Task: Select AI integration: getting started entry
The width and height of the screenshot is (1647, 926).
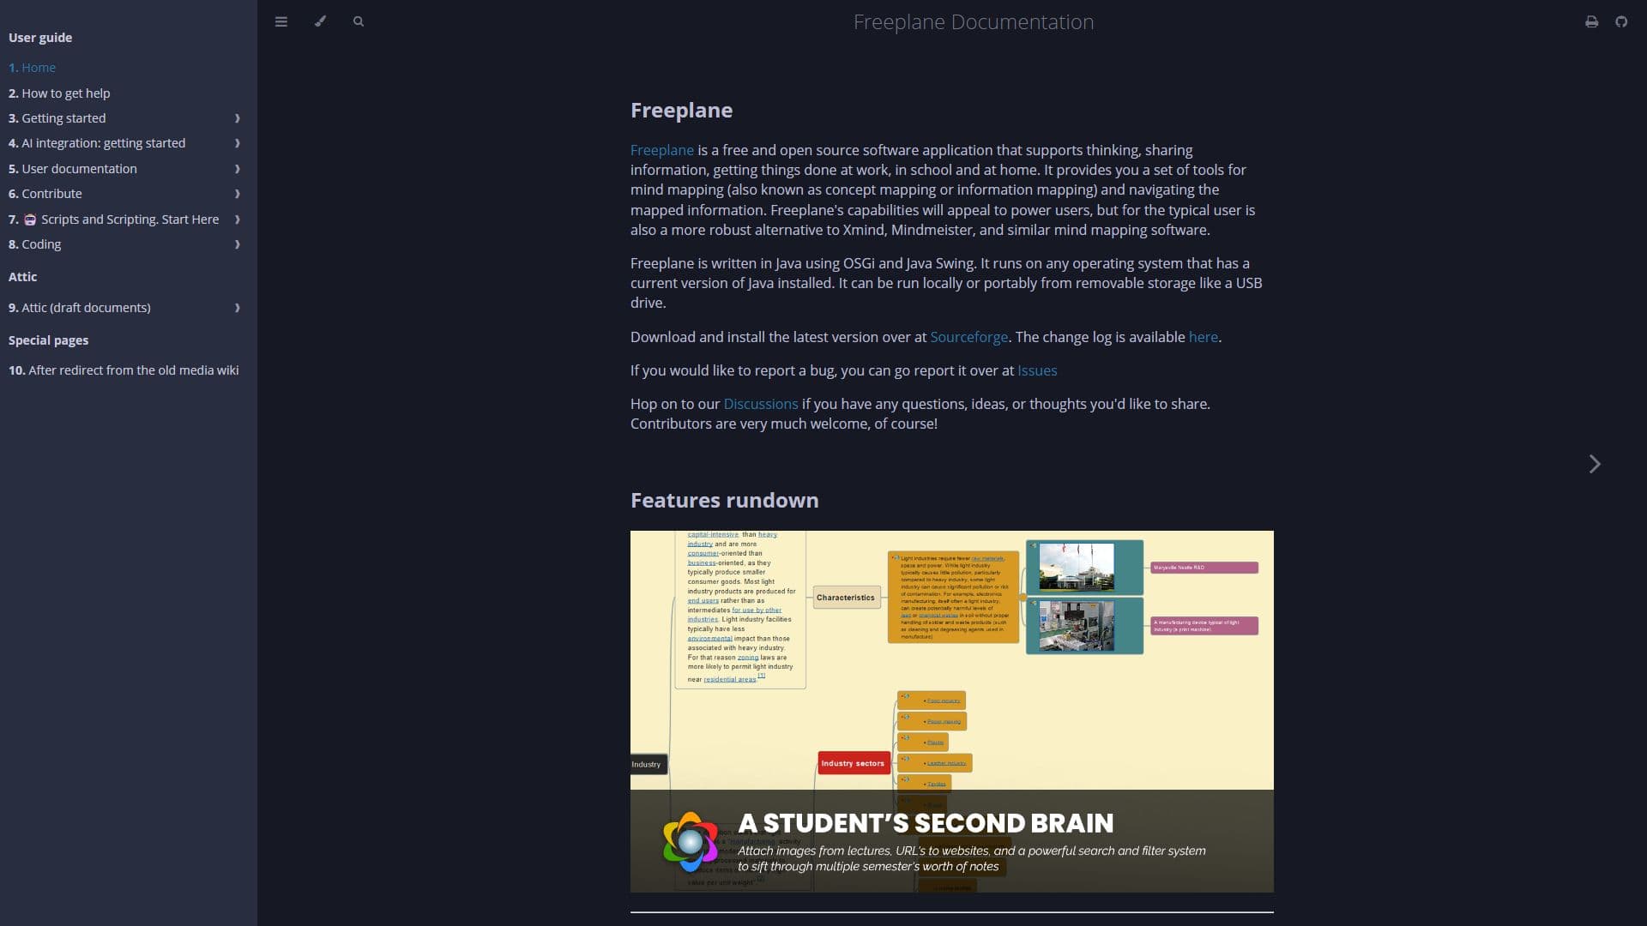Action: [97, 143]
